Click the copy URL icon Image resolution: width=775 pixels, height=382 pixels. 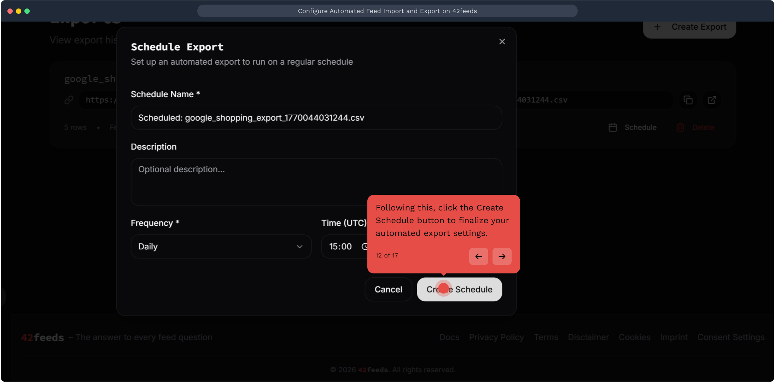(688, 100)
